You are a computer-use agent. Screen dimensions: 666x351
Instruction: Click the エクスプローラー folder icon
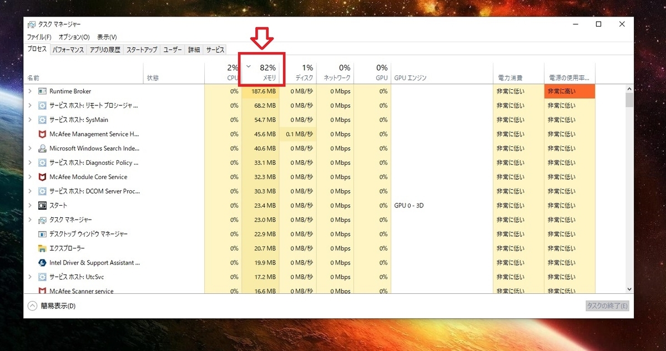pos(42,248)
